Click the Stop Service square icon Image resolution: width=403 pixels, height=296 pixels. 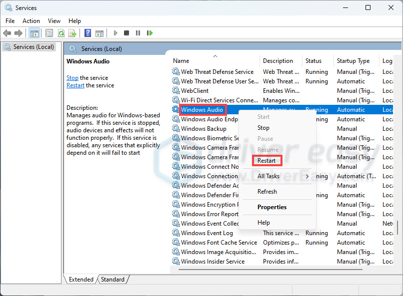(126, 33)
